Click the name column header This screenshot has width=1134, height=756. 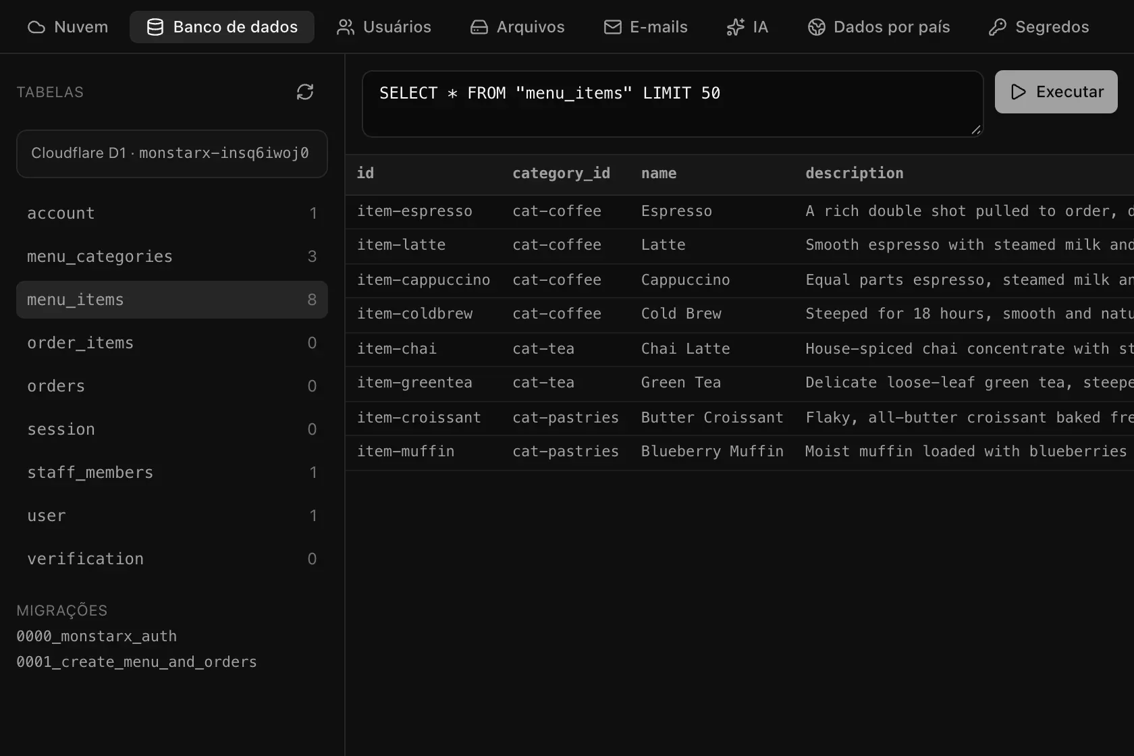tap(659, 173)
